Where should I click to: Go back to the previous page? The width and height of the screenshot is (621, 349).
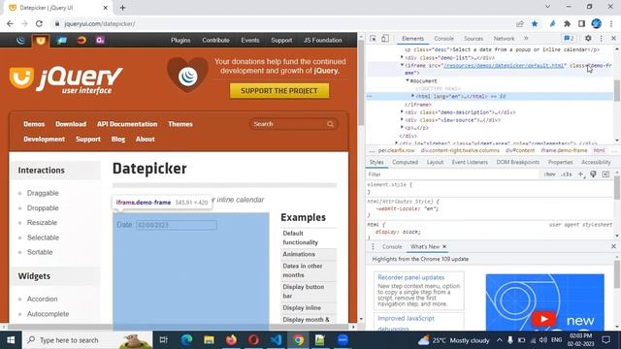tap(10, 23)
